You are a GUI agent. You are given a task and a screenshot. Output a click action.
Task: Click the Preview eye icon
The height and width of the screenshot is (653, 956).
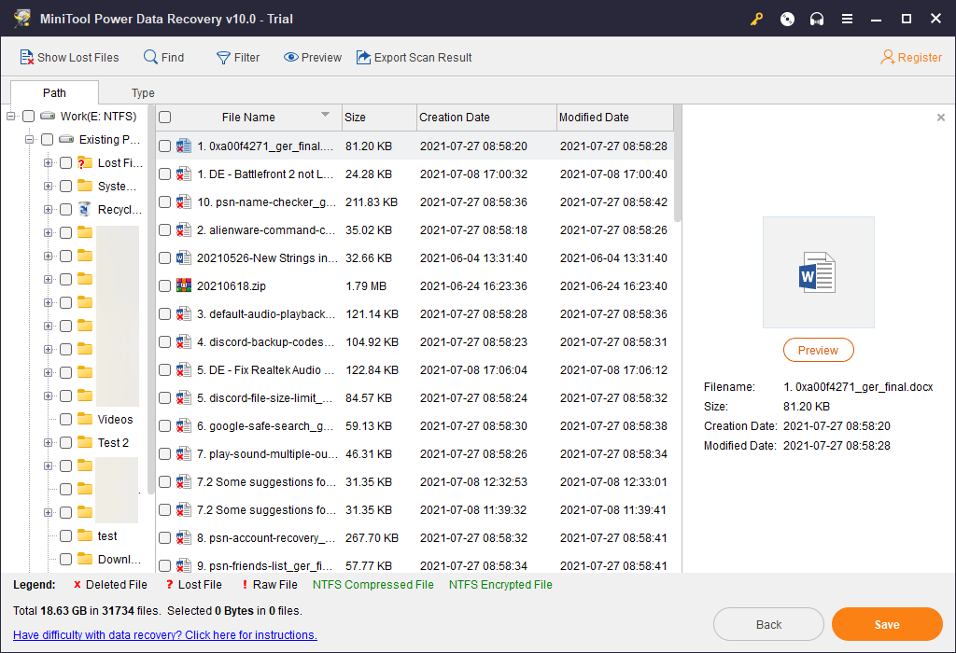(x=288, y=57)
